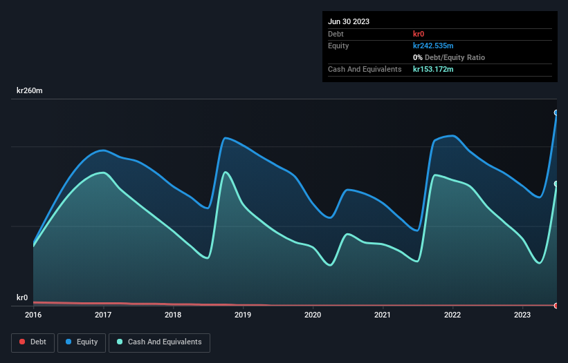Click the 2022 x-axis label
Image resolution: width=568 pixels, height=363 pixels.
coord(452,315)
